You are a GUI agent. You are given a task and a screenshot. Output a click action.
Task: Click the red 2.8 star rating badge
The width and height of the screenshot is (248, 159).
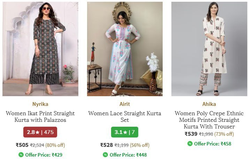40,132
